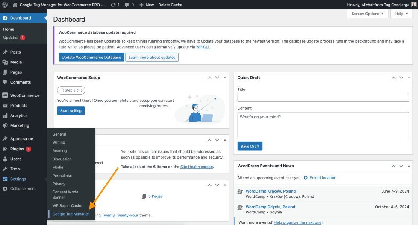Open Analytics section in sidebar

coord(19,115)
